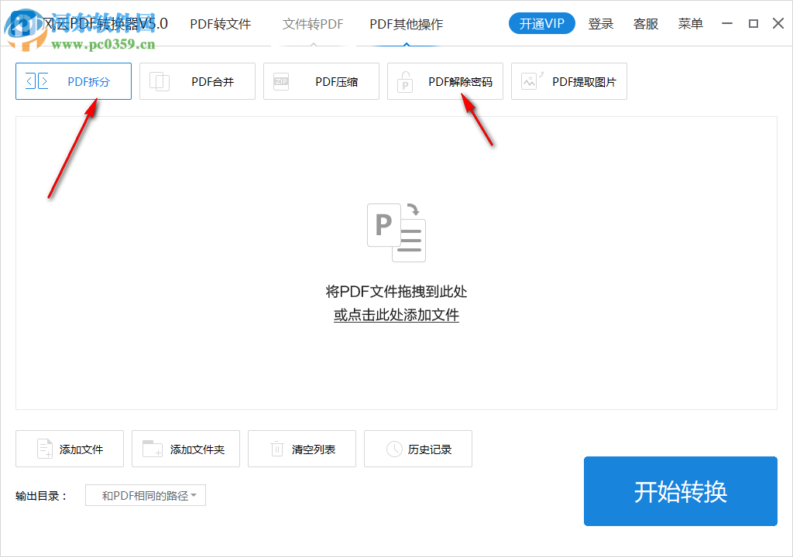Open 客服 customer service
Viewport: 793px width, 557px height.
(x=645, y=24)
